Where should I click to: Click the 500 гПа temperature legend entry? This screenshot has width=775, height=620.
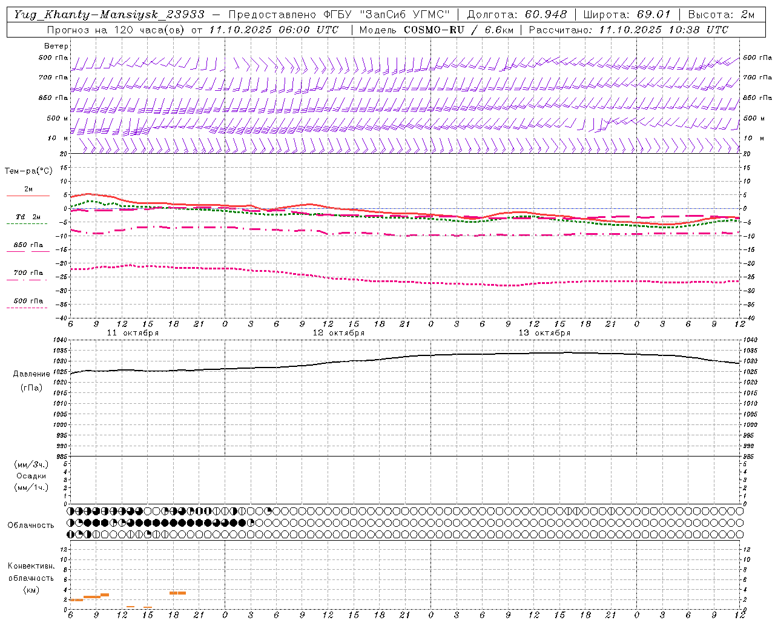28,300
